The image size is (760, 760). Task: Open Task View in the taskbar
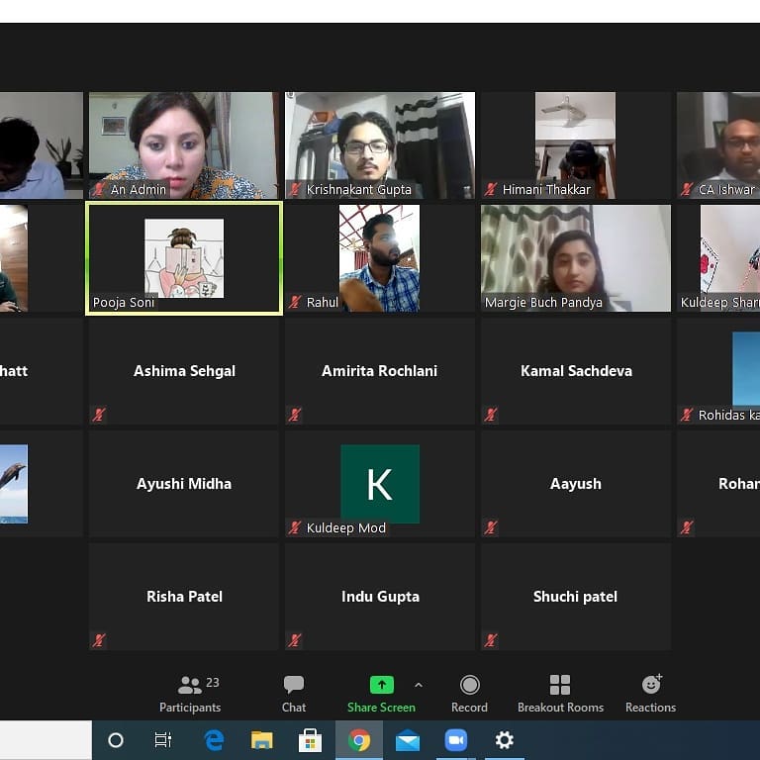163,740
